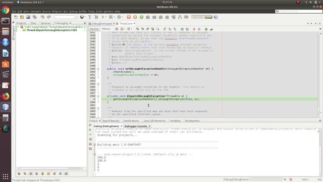The height and width of the screenshot is (182, 323).
Task: Switch to the Files tab
Action: coord(33,23)
